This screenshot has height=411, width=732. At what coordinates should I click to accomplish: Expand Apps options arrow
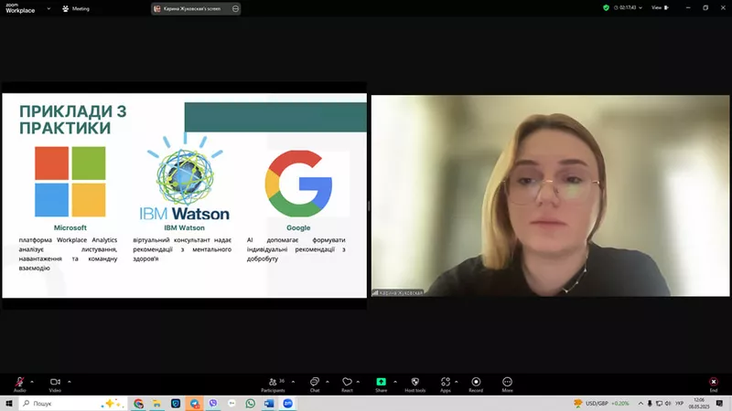(x=456, y=382)
